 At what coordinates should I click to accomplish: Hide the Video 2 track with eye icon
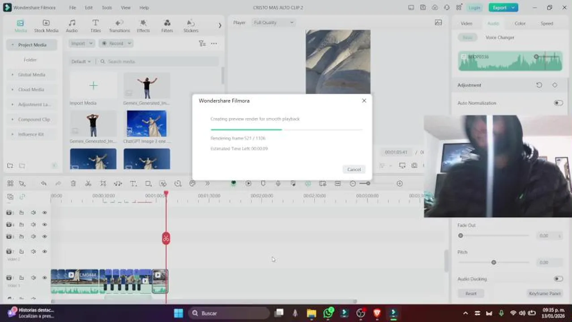(44, 251)
